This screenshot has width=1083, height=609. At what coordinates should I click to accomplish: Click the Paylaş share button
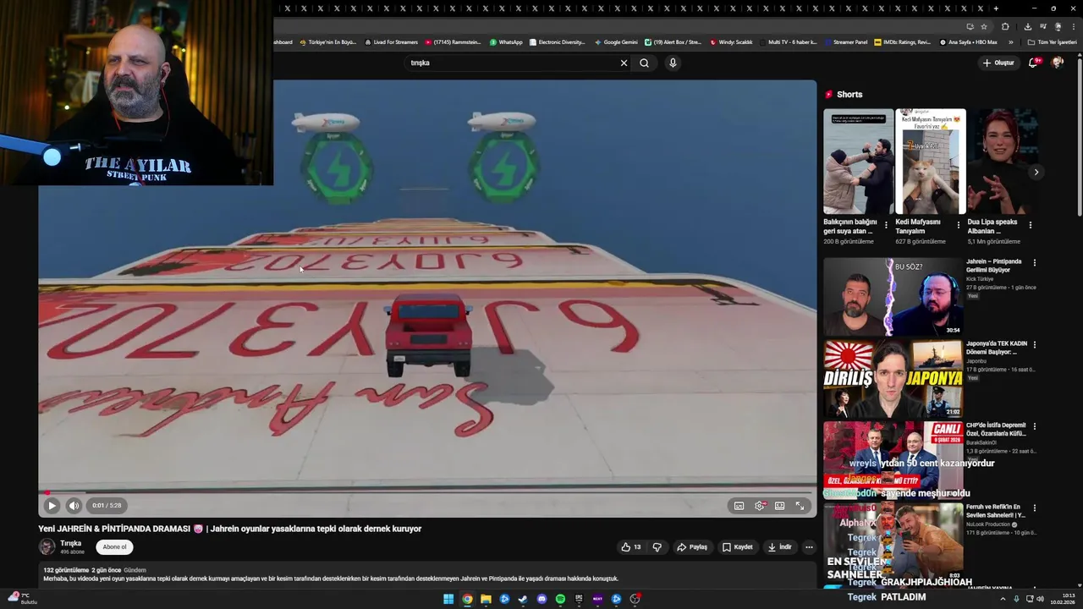[x=692, y=547]
